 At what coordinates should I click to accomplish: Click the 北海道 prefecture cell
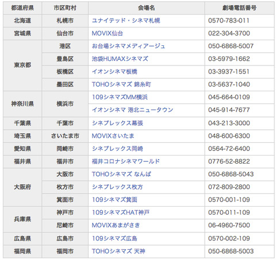22,21
